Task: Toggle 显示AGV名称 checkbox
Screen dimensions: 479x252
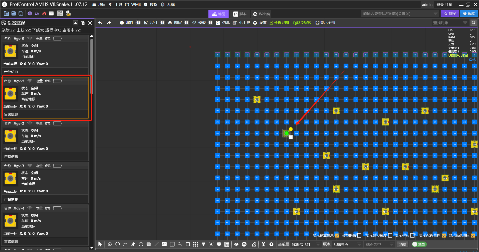Action: click(x=444, y=236)
